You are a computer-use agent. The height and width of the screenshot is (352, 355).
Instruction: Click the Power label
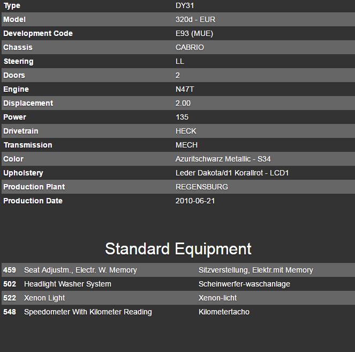[14, 117]
